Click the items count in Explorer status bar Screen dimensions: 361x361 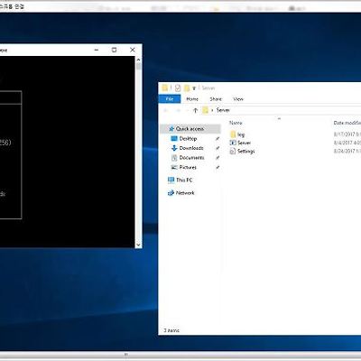pyautogui.click(x=171, y=330)
